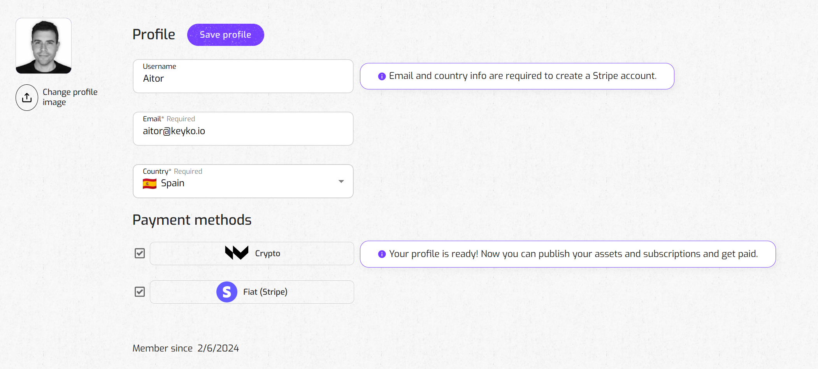
Task: Click the Username input field
Action: pos(243,79)
